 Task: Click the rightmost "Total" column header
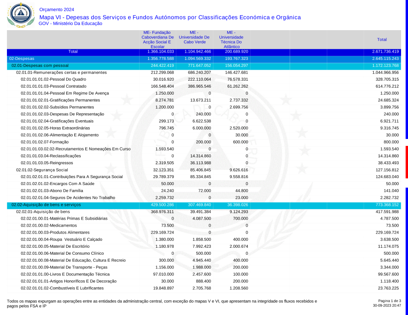click(382, 40)
